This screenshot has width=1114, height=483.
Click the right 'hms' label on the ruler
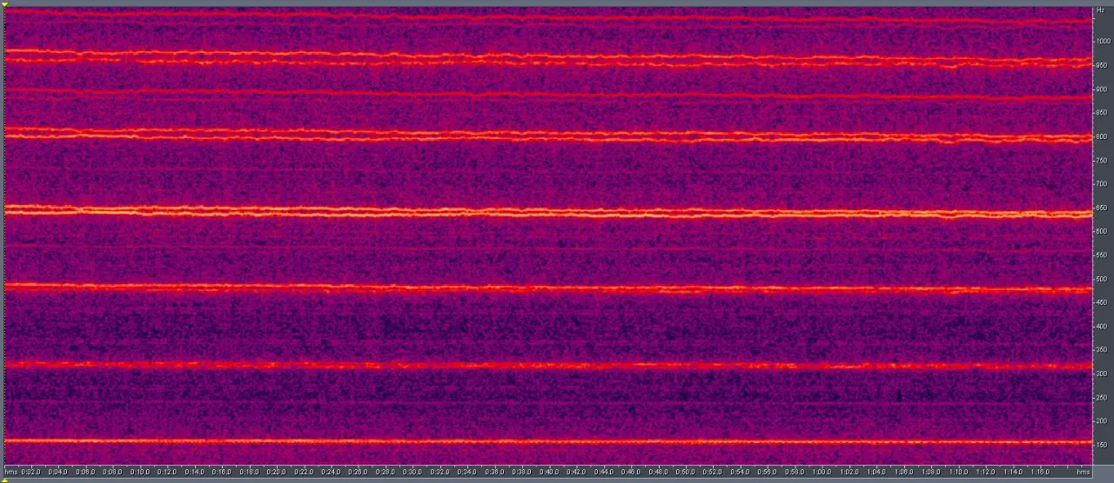tap(1083, 472)
